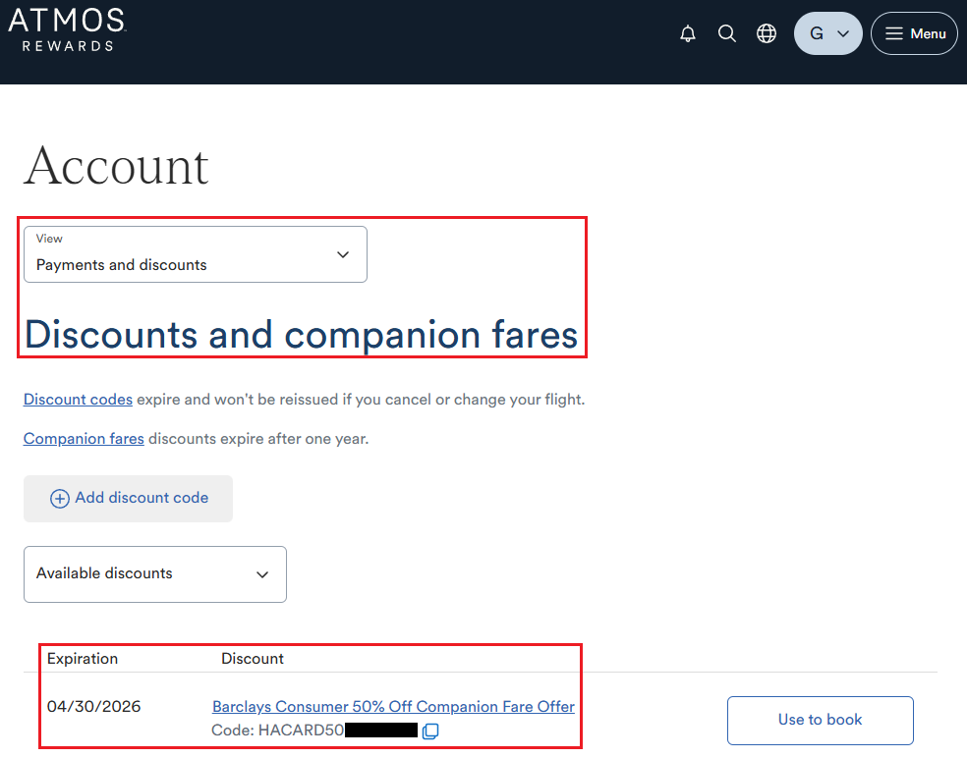Click the Expiration column header
Screen dimensions: 967x758
coord(83,659)
